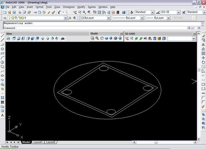Switch to the Layout2 tab
This screenshot has height=149, width=206.
click(51, 142)
